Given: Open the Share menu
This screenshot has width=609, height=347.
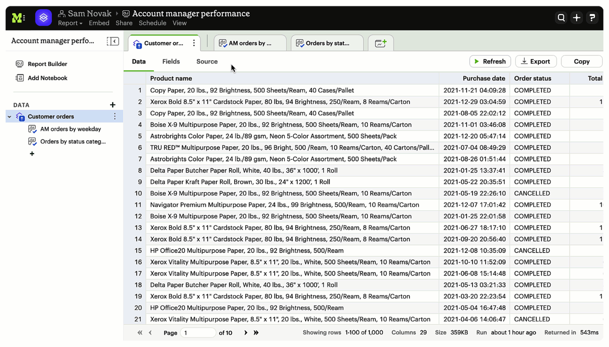Looking at the screenshot, I should 124,23.
